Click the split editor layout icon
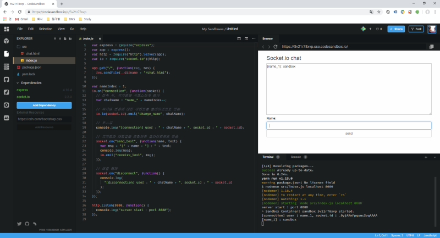 coord(239,38)
